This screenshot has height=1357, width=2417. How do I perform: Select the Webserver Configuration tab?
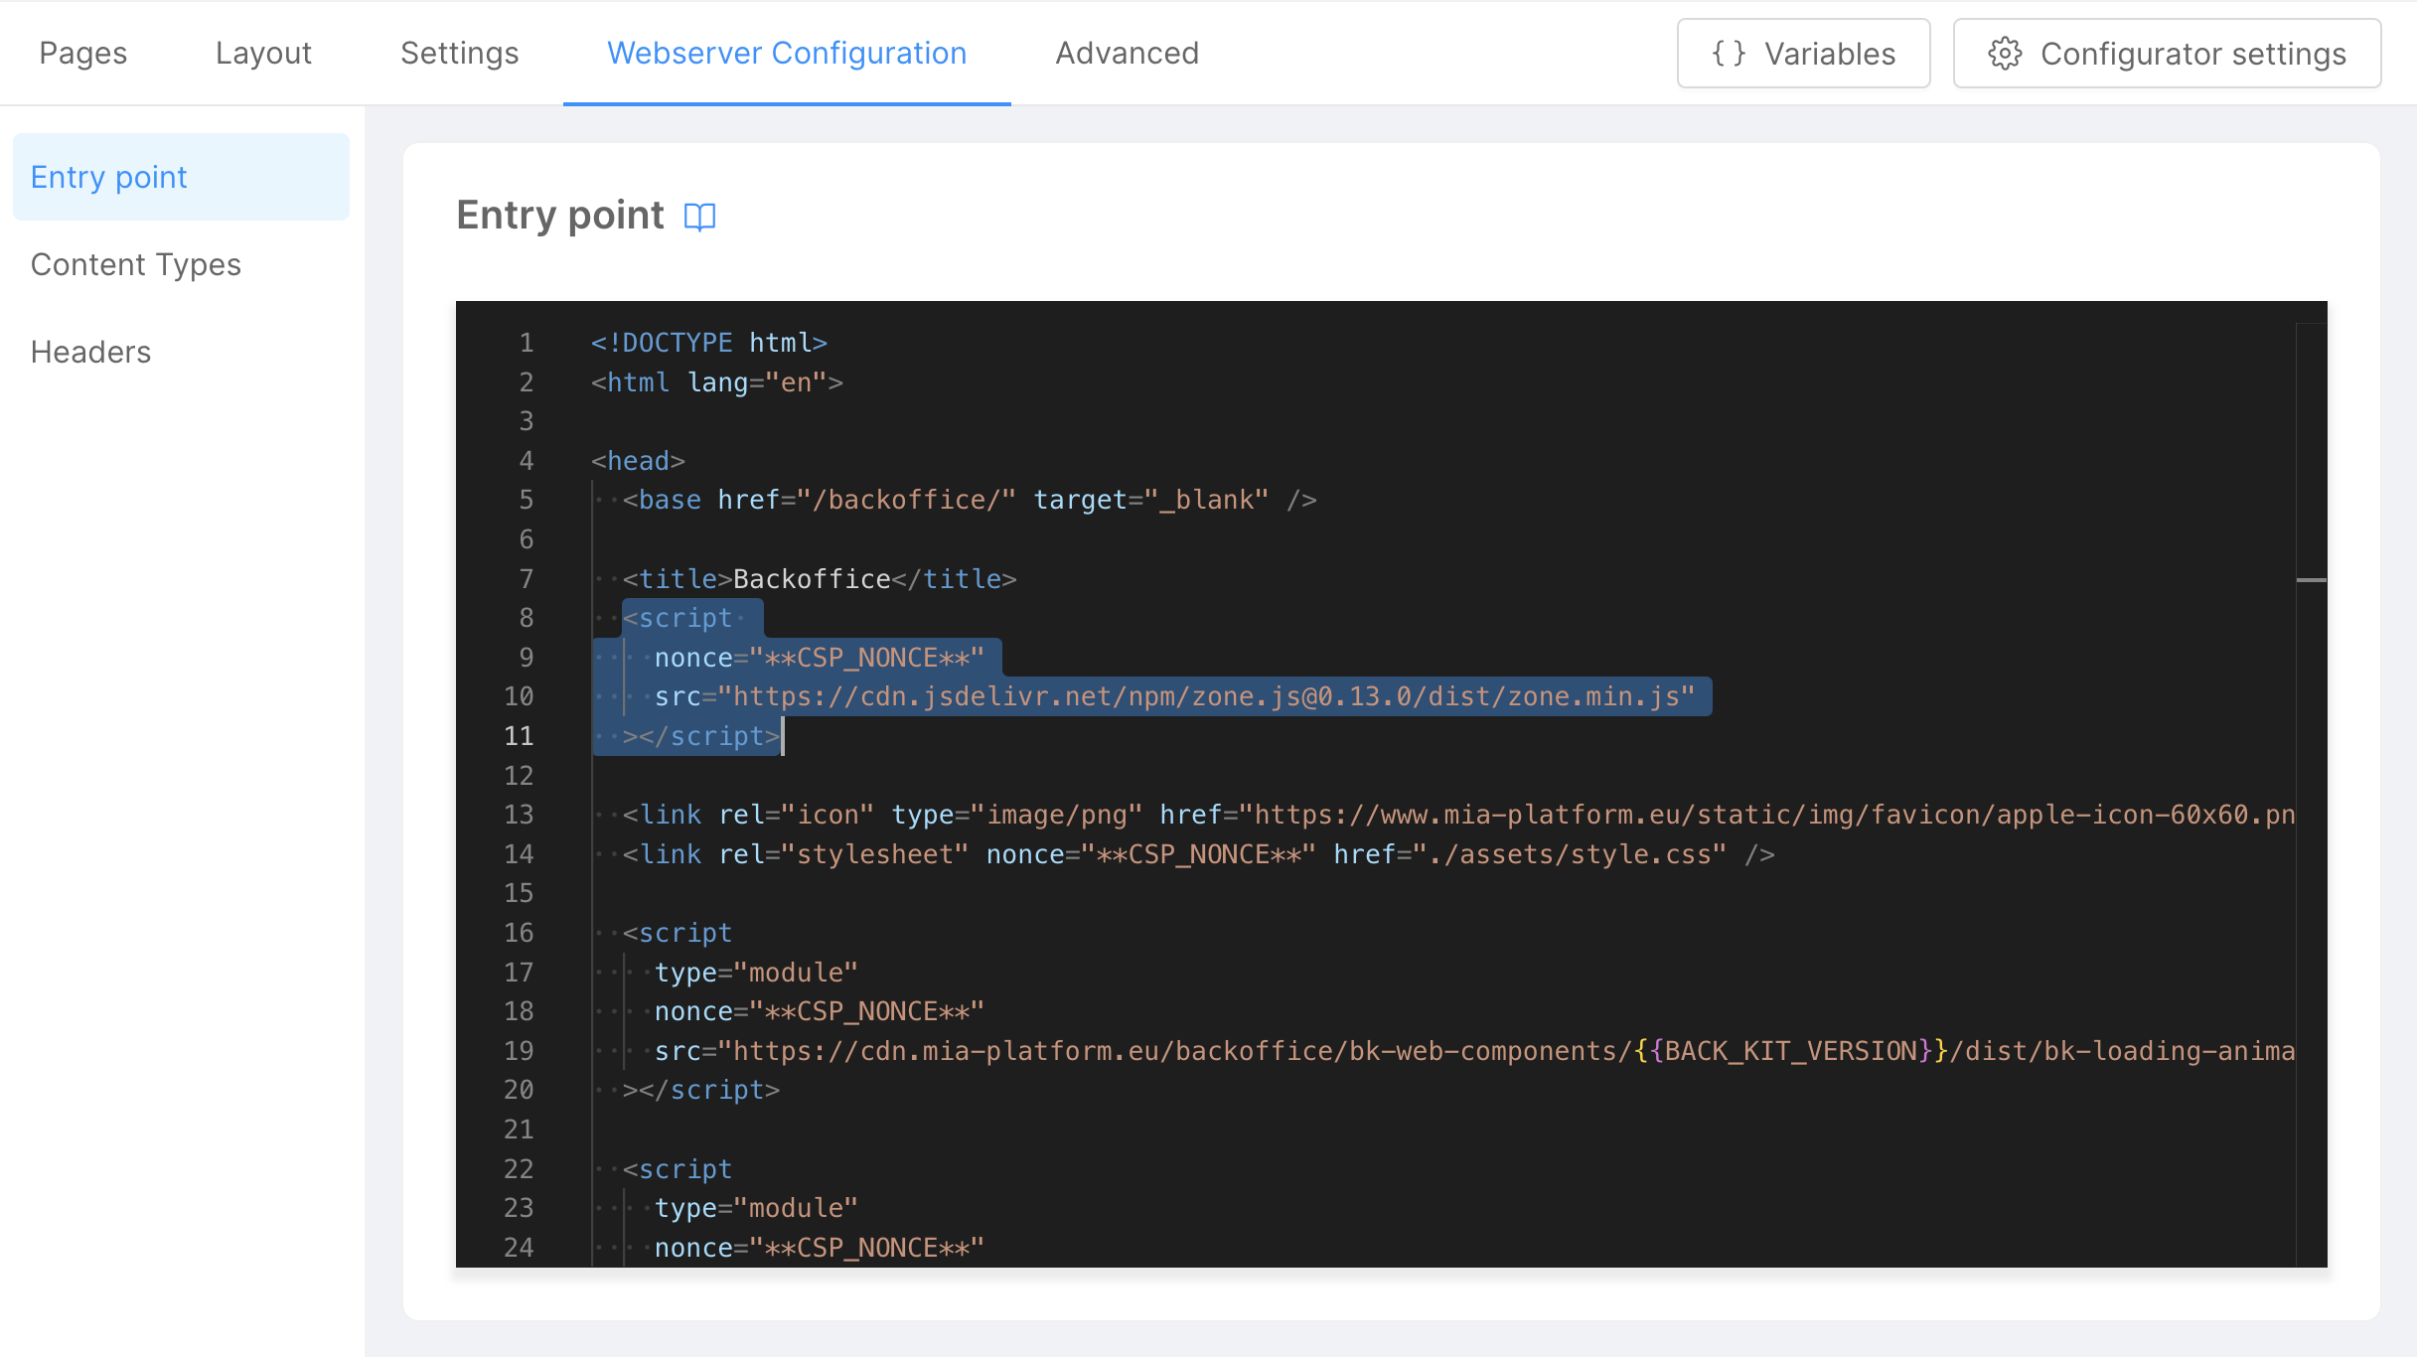tap(786, 53)
